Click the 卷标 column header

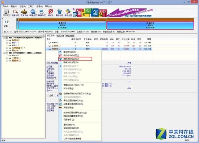point(48,39)
